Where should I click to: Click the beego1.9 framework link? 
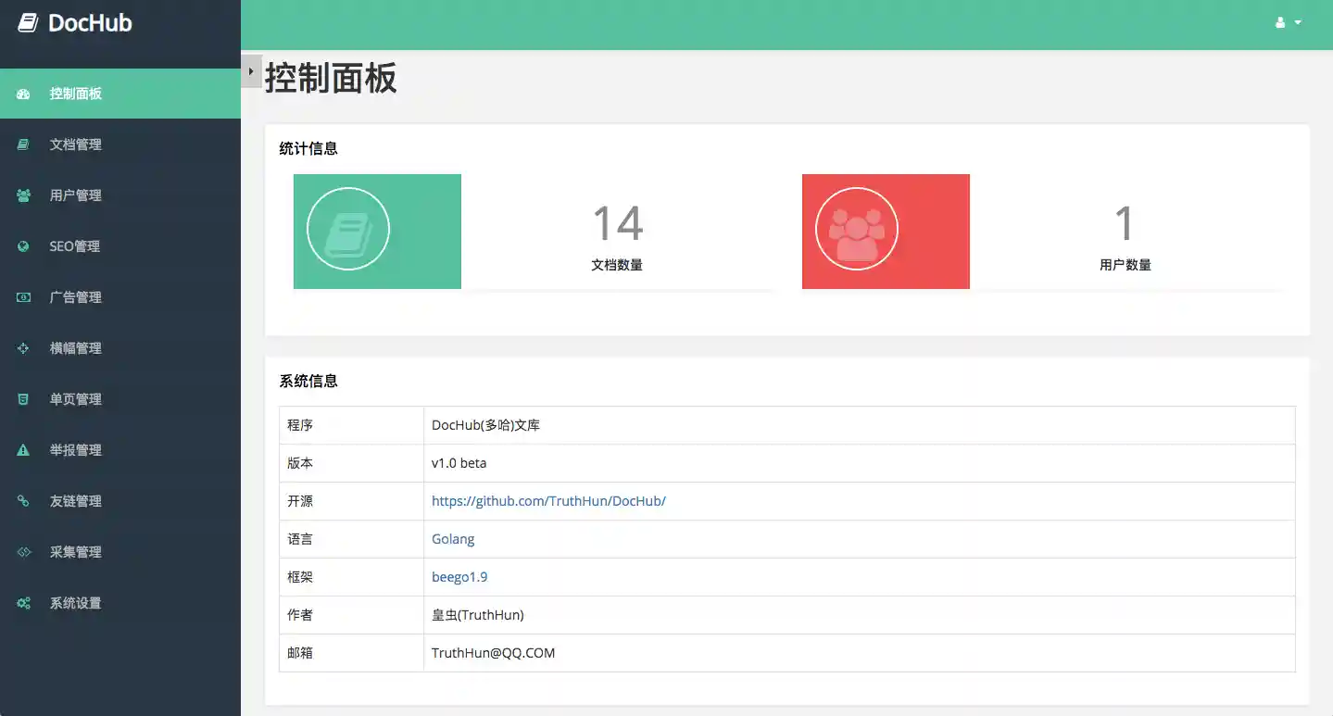coord(459,577)
